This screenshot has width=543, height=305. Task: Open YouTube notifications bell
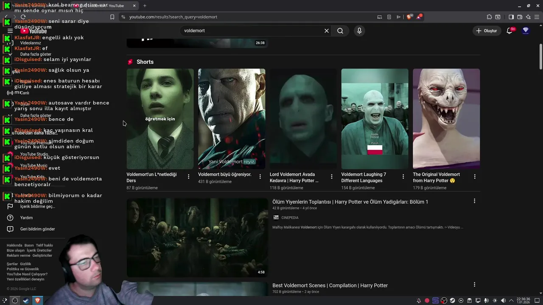click(x=510, y=30)
